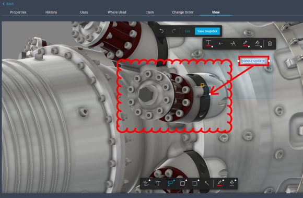
Task: Exit markup mode
Action: (187, 31)
